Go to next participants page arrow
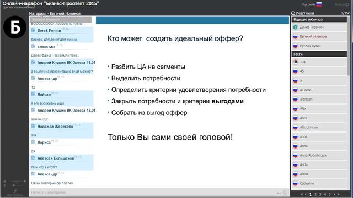 click(334, 194)
